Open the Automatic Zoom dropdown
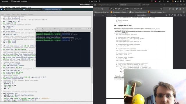 pyautogui.click(x=143, y=15)
